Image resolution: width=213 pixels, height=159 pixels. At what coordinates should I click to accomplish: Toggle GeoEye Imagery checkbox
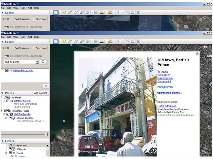tap(10, 118)
